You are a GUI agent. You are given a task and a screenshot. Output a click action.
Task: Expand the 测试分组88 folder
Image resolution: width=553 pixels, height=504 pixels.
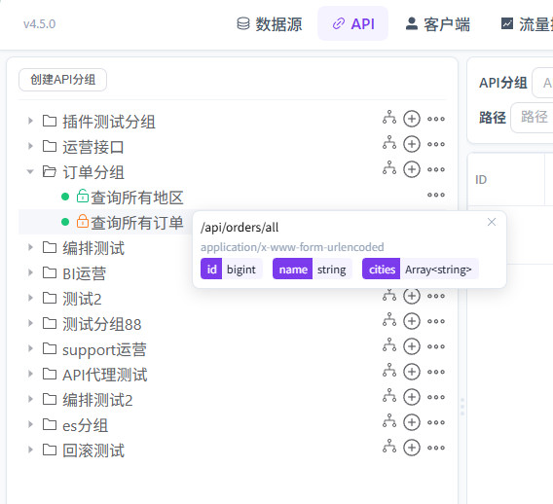(x=31, y=324)
